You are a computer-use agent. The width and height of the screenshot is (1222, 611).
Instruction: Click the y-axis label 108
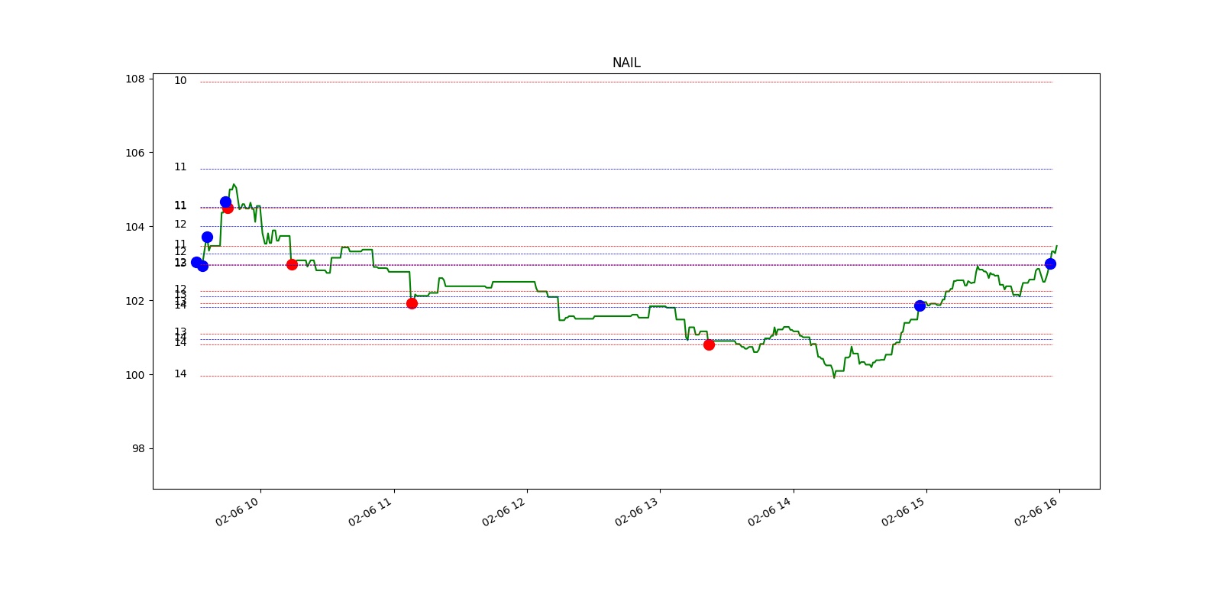point(135,79)
